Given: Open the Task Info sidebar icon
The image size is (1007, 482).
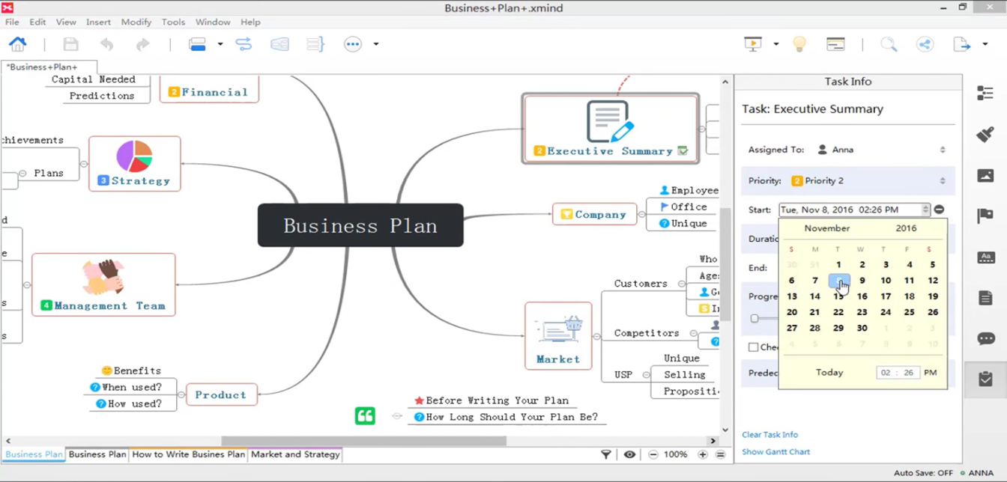Looking at the screenshot, I should click(985, 379).
